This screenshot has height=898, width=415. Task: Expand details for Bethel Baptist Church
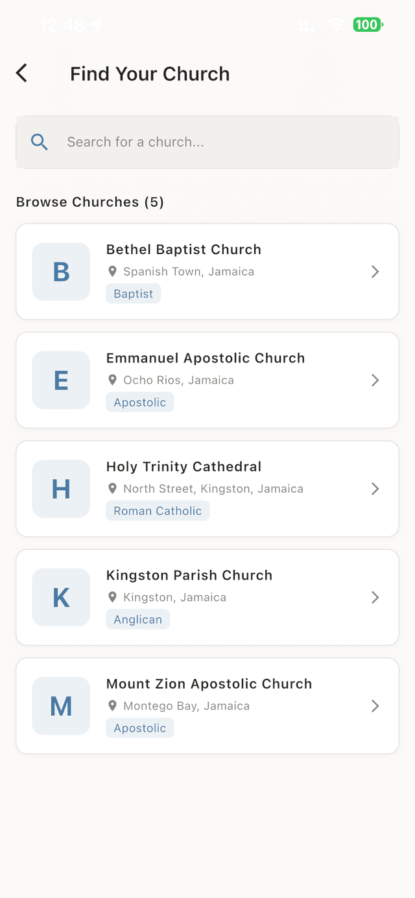click(375, 271)
